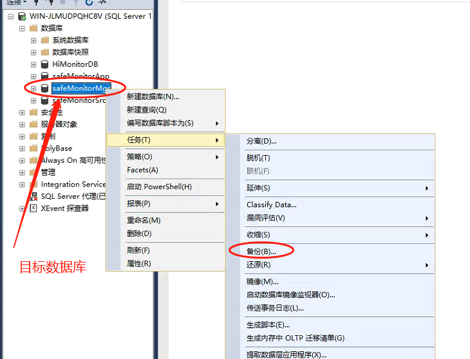The image size is (470, 359).
Task: Select 新建查询(Q) in the context menu
Action: [146, 110]
